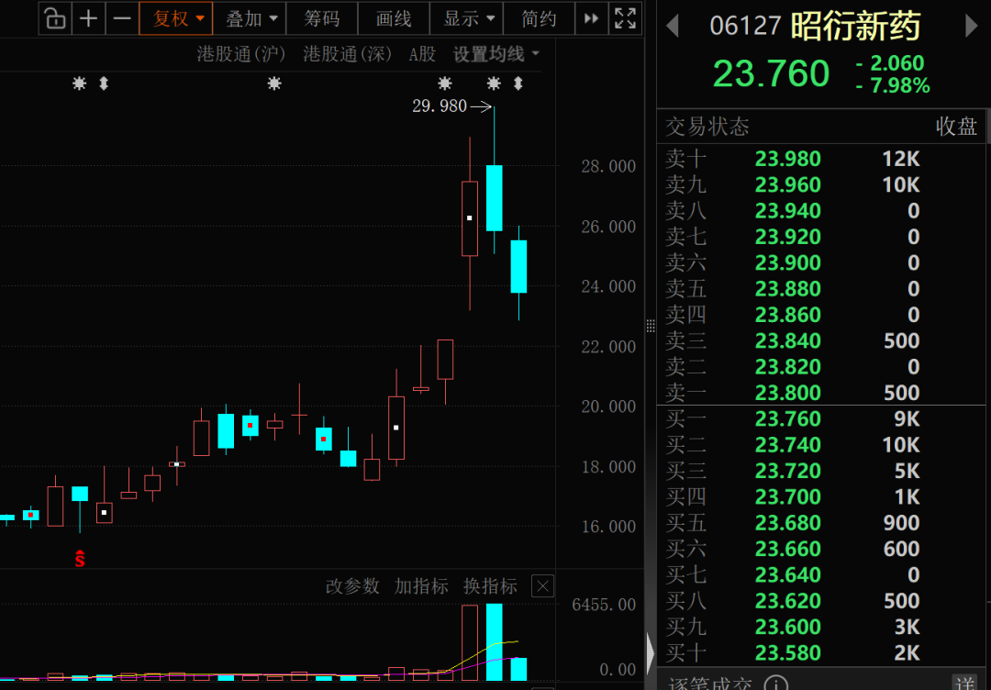Click the 12K volume in 卖十 row
The width and height of the screenshot is (991, 690).
tap(901, 159)
